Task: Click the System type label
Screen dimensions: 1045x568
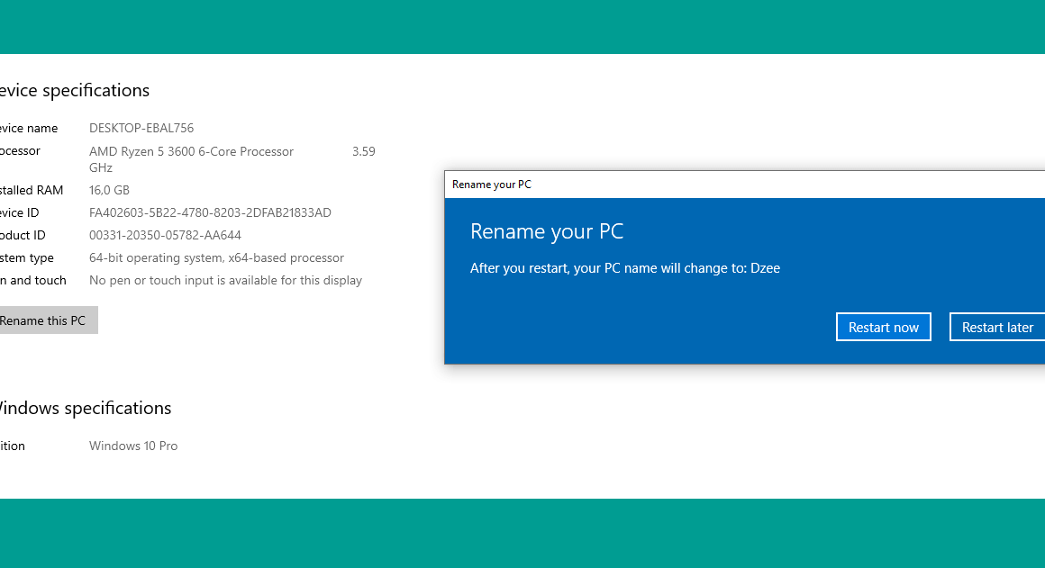Action: point(27,257)
